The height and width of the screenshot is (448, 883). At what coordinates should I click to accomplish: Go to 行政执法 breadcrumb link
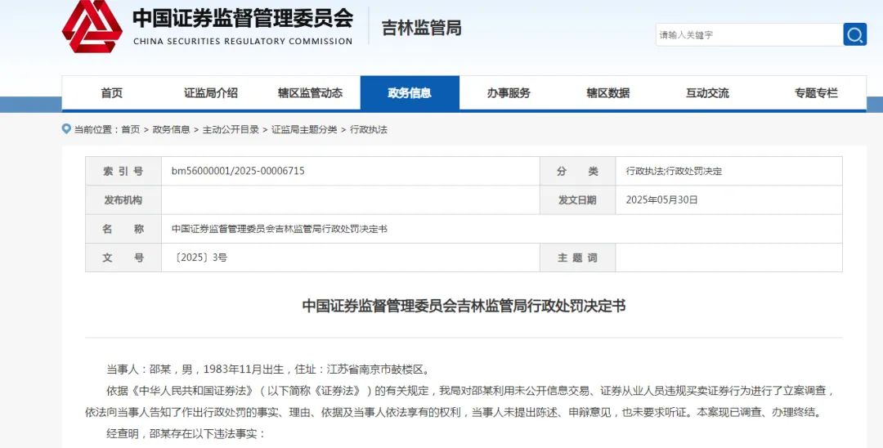(x=369, y=129)
